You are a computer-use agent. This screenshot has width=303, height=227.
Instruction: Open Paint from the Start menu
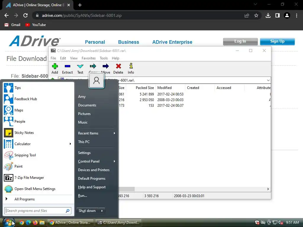38,166
